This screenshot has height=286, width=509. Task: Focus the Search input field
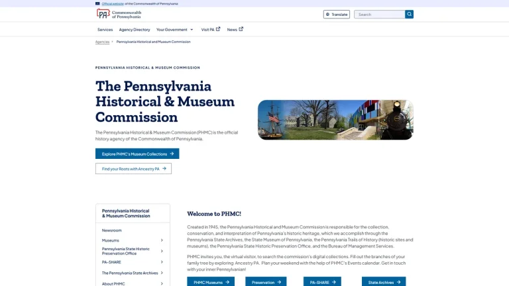[380, 15]
